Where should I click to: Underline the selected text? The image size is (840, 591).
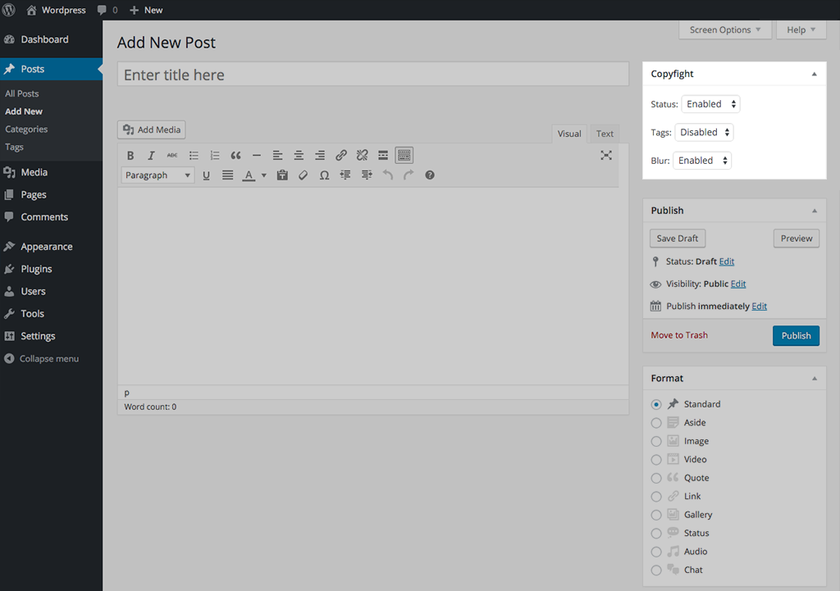pyautogui.click(x=206, y=175)
